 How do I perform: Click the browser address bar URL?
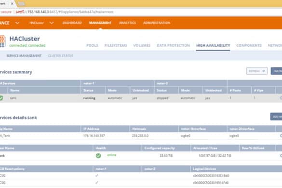tap(65, 12)
